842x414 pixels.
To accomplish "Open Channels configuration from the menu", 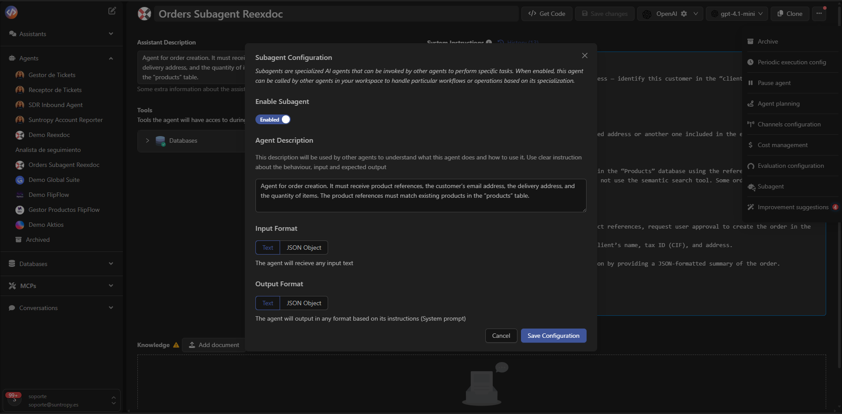I will [x=789, y=124].
